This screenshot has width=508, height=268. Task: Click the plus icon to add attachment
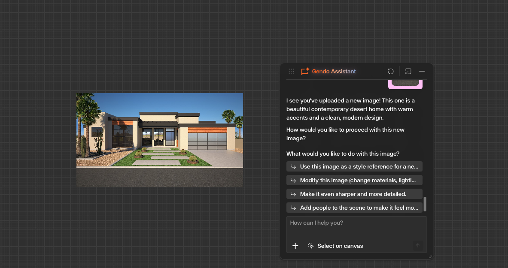295,246
